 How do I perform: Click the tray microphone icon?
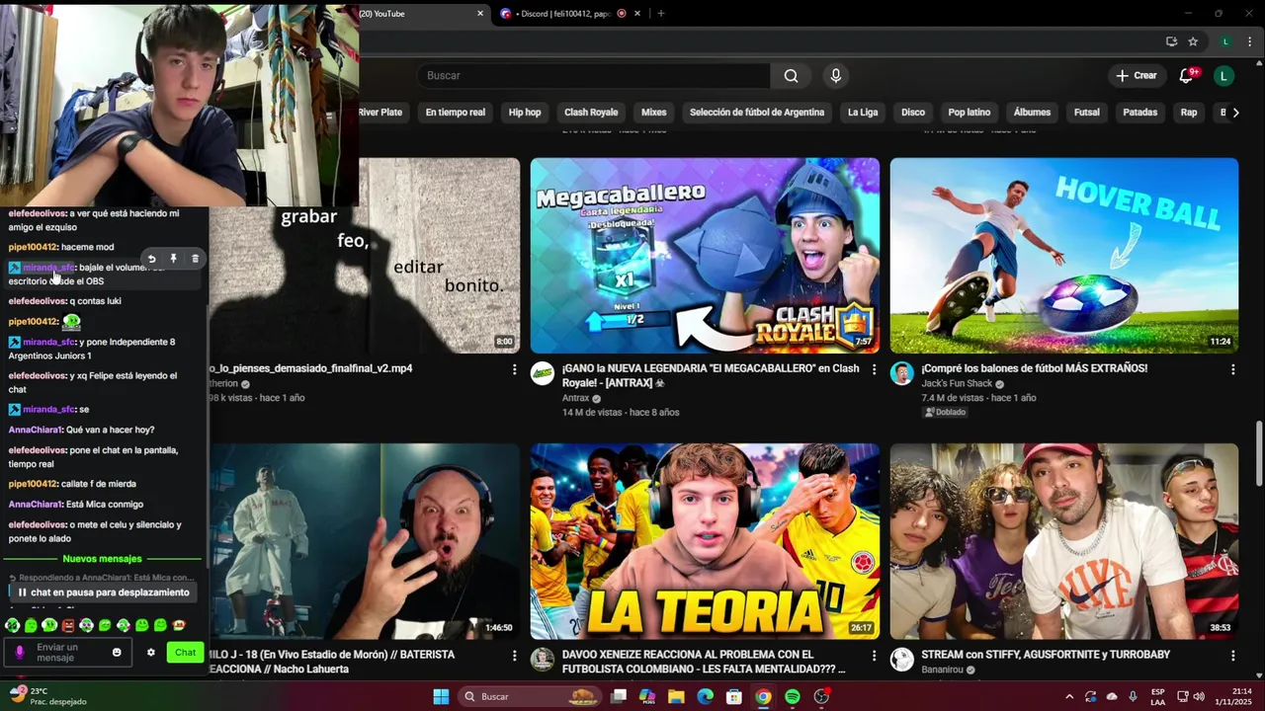click(1134, 697)
